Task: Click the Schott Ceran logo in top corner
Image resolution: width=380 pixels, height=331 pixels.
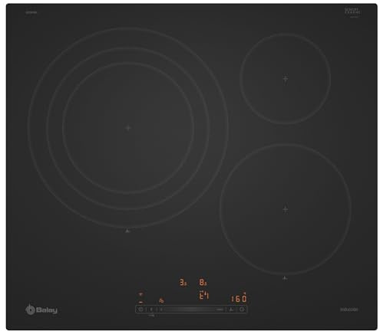Action: pos(352,12)
